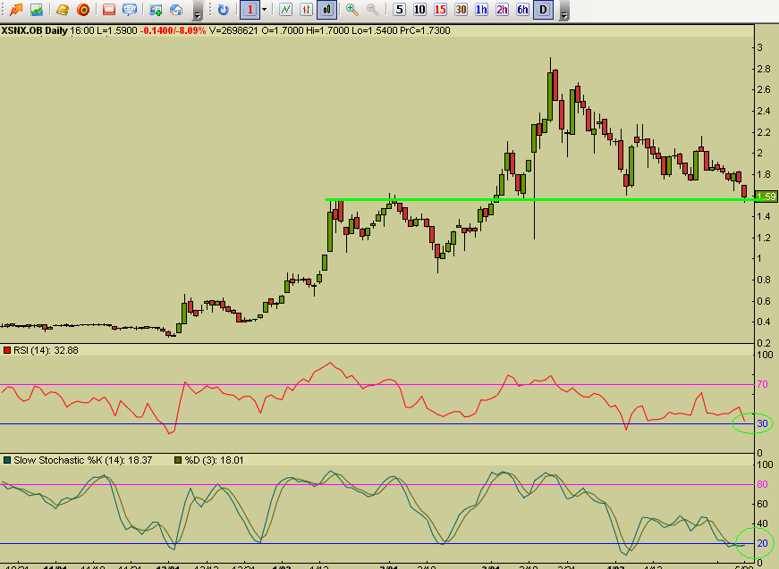Click the Slow Stochastic %K (14) label
Image resolution: width=779 pixels, height=569 pixels.
coord(82,460)
